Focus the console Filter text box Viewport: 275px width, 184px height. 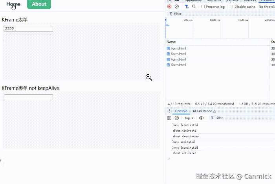click(x=242, y=118)
